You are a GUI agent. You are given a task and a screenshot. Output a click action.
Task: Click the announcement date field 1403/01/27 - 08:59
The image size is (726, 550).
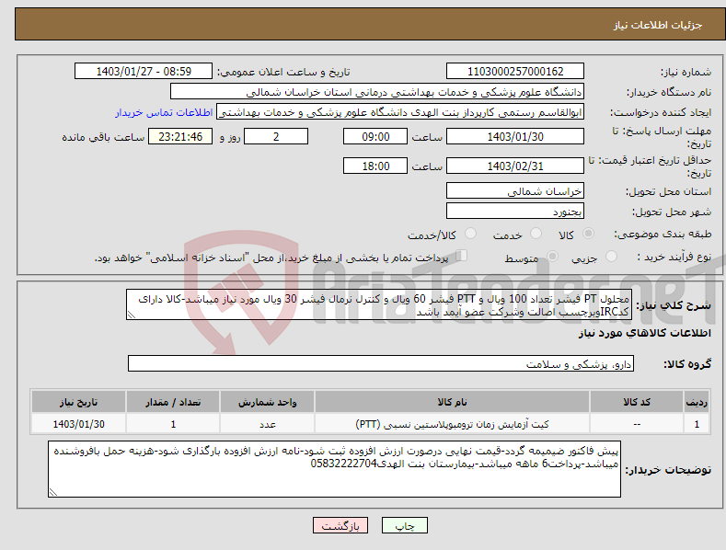[143, 72]
